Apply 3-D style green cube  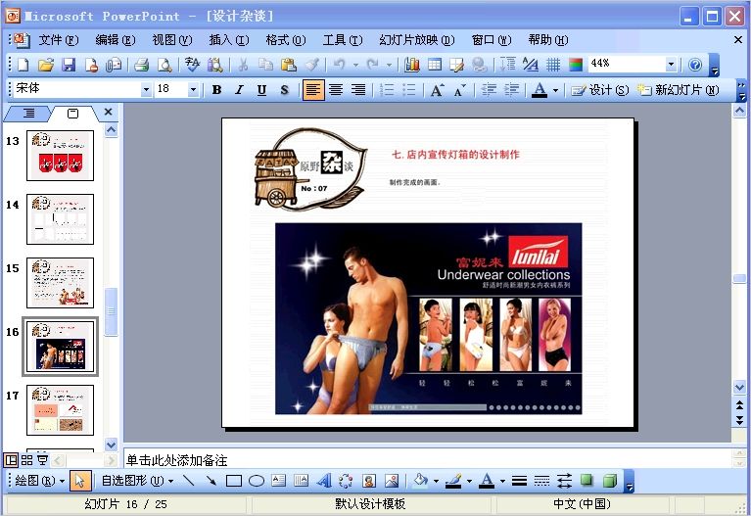pos(610,480)
